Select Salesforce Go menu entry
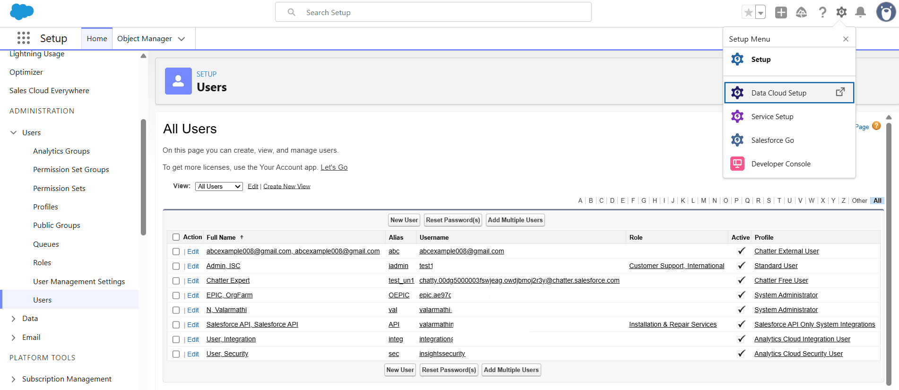The image size is (899, 390). [x=789, y=140]
